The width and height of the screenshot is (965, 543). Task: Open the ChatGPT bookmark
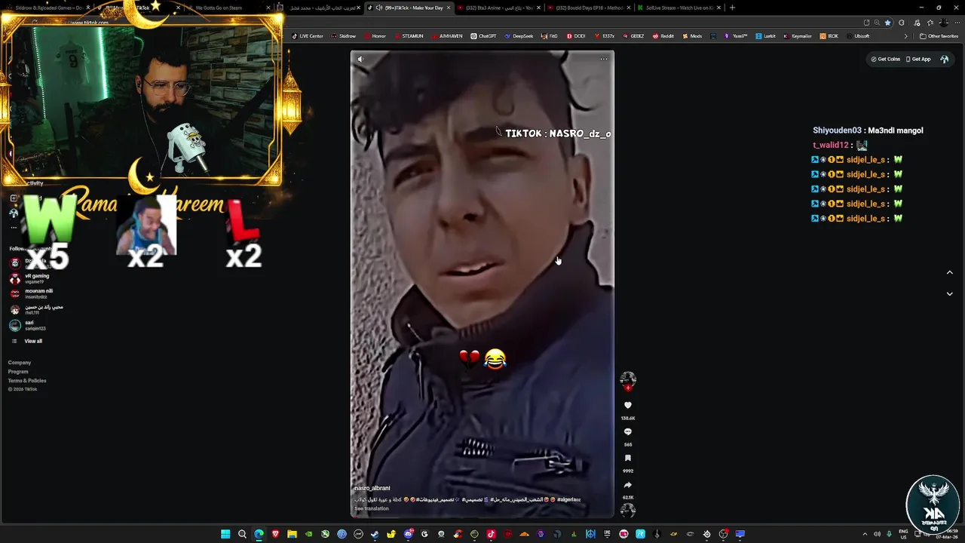tap(484, 36)
